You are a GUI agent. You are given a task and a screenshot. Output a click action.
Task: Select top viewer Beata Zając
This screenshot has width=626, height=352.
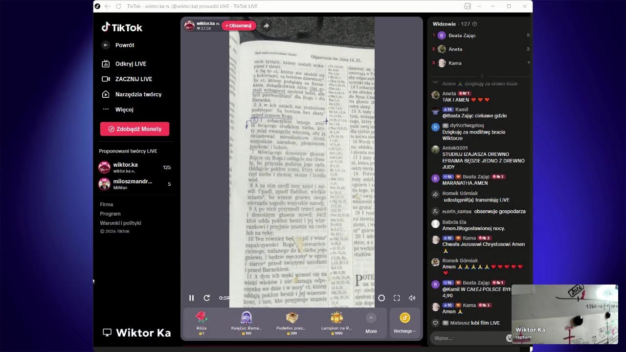[x=462, y=35]
